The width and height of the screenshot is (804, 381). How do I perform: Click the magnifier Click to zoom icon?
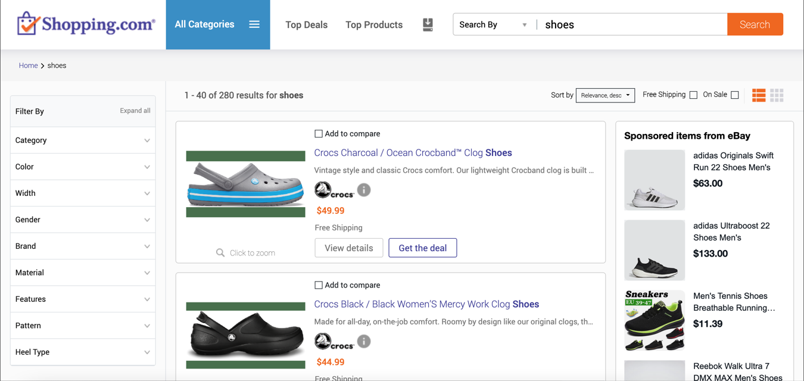pyautogui.click(x=220, y=253)
